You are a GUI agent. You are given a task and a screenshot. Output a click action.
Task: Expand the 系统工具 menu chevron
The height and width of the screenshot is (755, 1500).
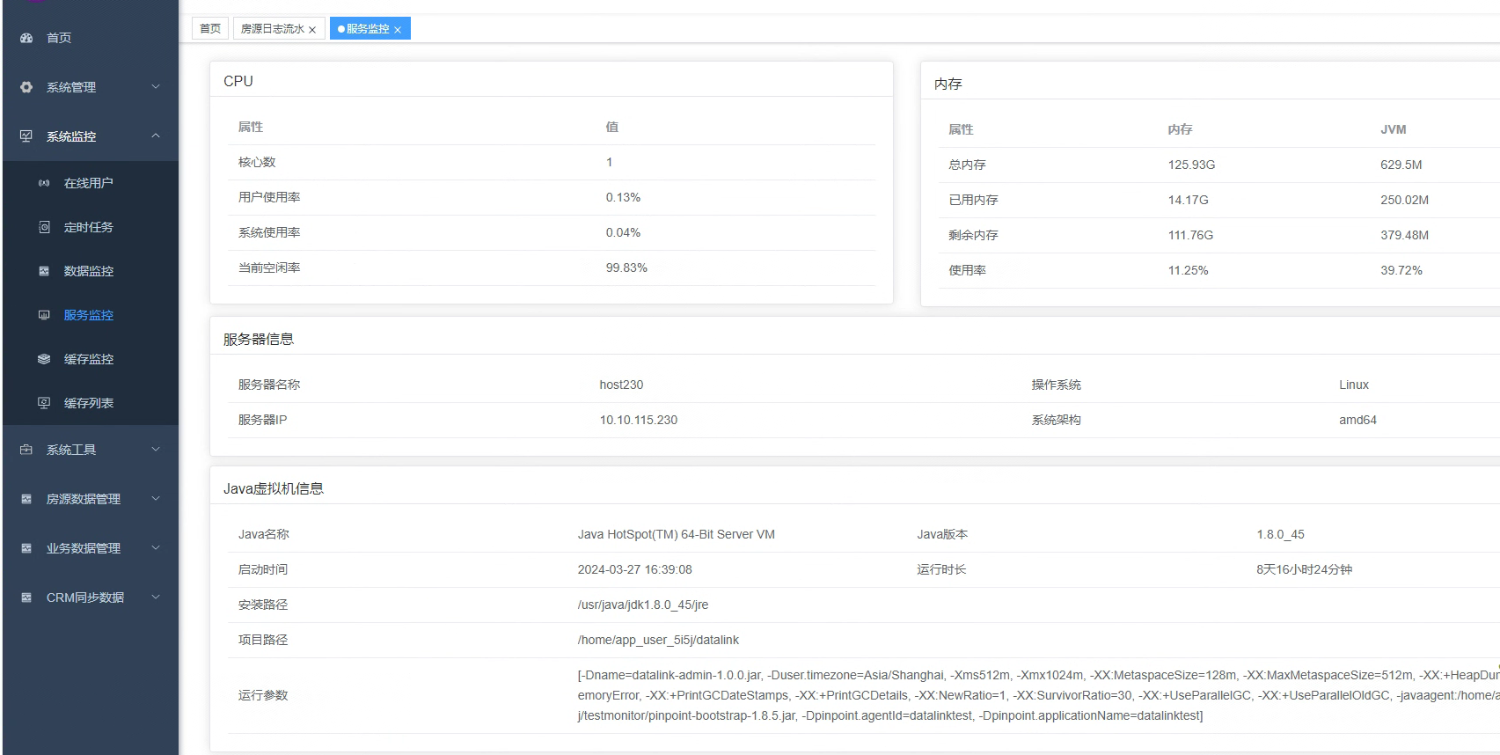click(x=156, y=449)
